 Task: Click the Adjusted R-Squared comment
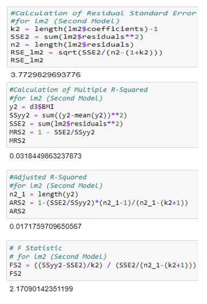coord(48,177)
